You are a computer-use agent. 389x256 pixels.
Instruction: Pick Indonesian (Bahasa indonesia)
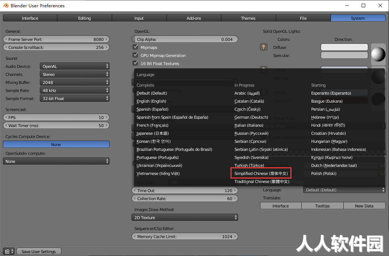[x=338, y=149]
